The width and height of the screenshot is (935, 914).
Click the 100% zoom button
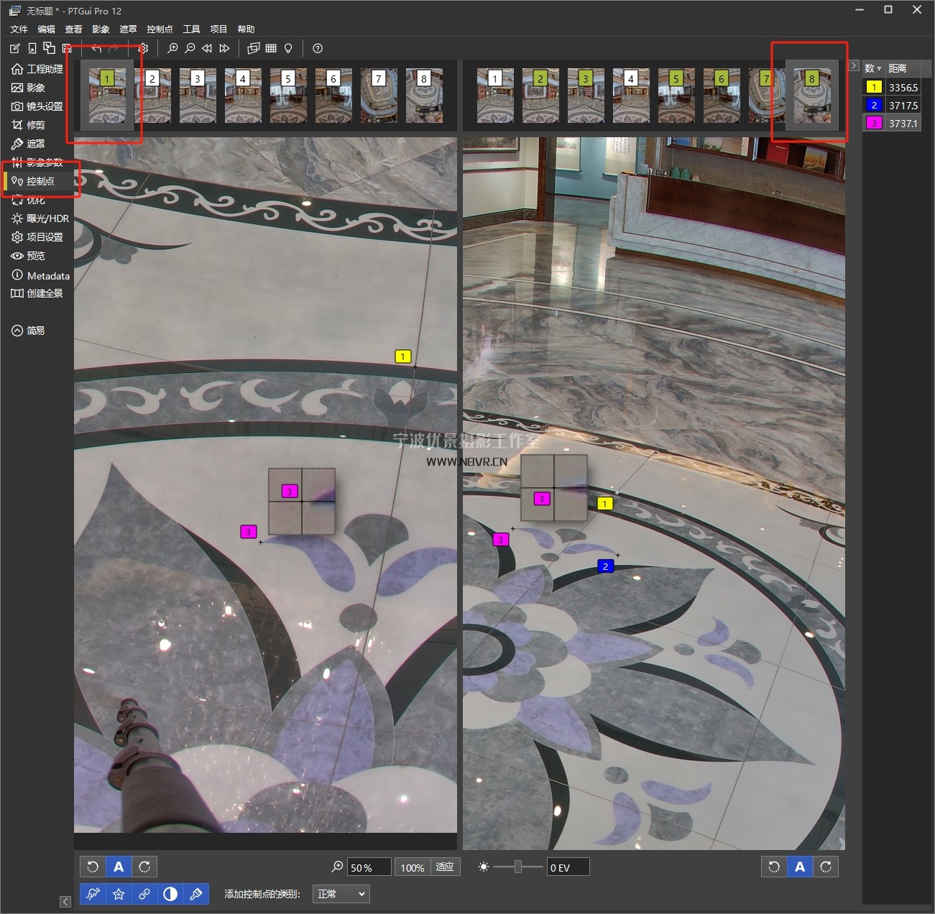(x=412, y=867)
